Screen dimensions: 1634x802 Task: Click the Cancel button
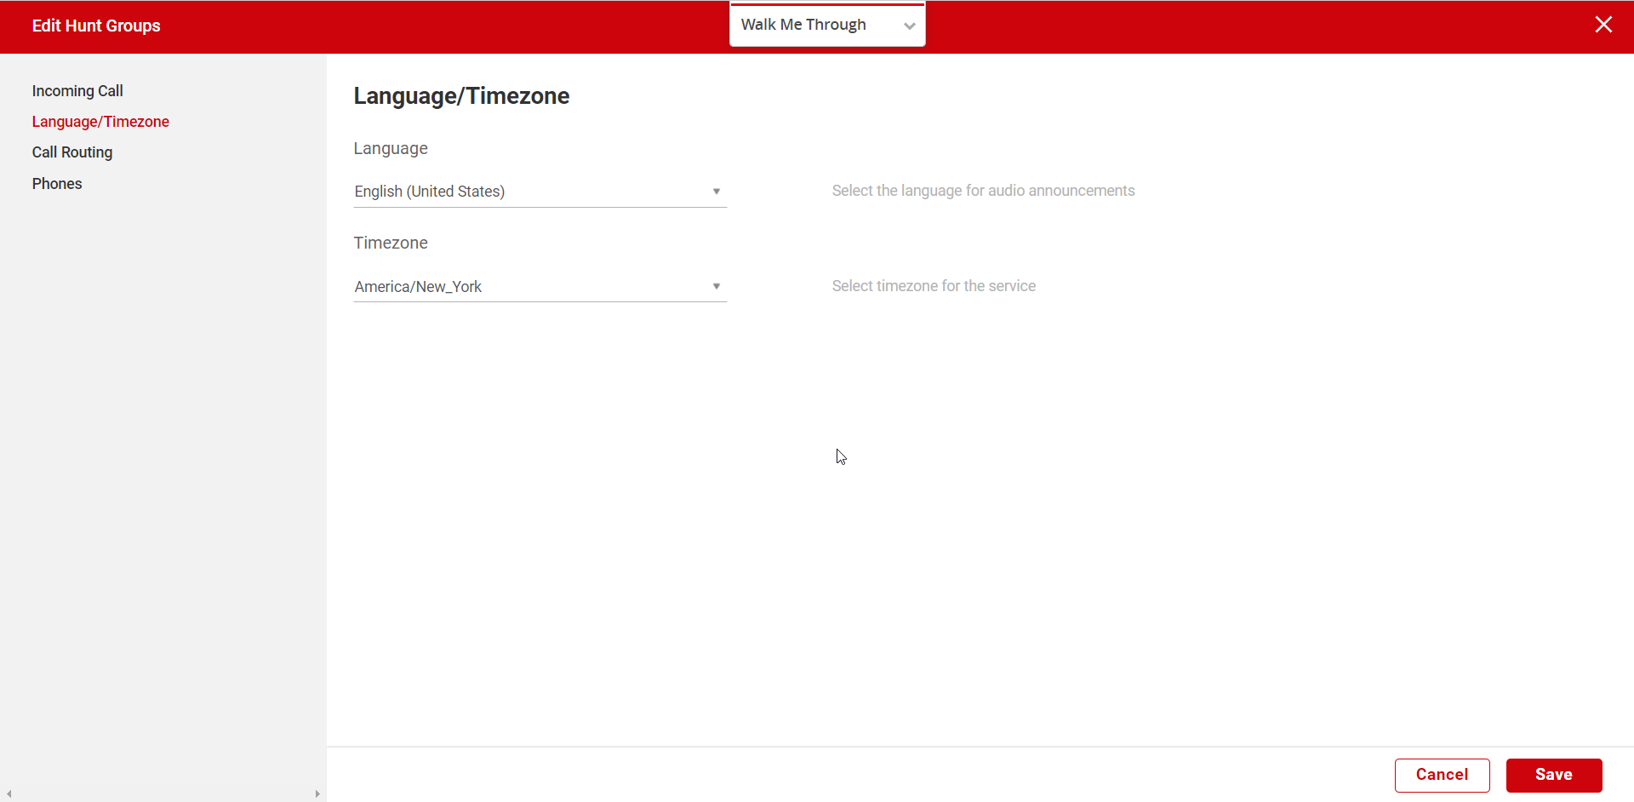(1442, 775)
